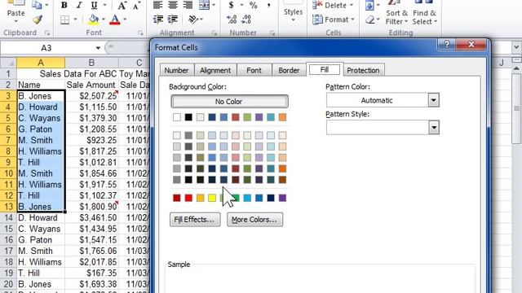Toggle Underline formatting in ribbon
522x293 pixels.
coord(95,5)
